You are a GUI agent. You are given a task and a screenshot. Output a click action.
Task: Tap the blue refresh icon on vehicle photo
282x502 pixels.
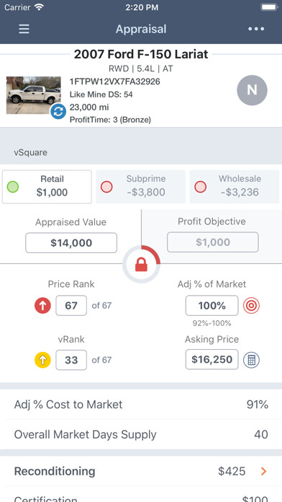pyautogui.click(x=58, y=111)
